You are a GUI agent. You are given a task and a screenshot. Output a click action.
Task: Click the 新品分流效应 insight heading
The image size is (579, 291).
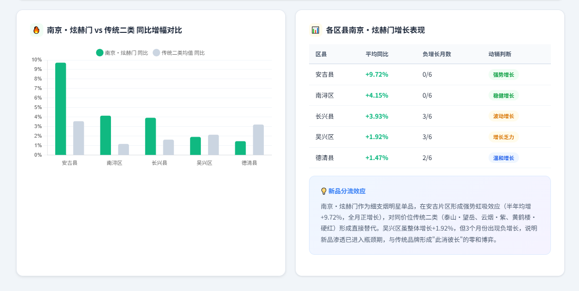point(347,191)
